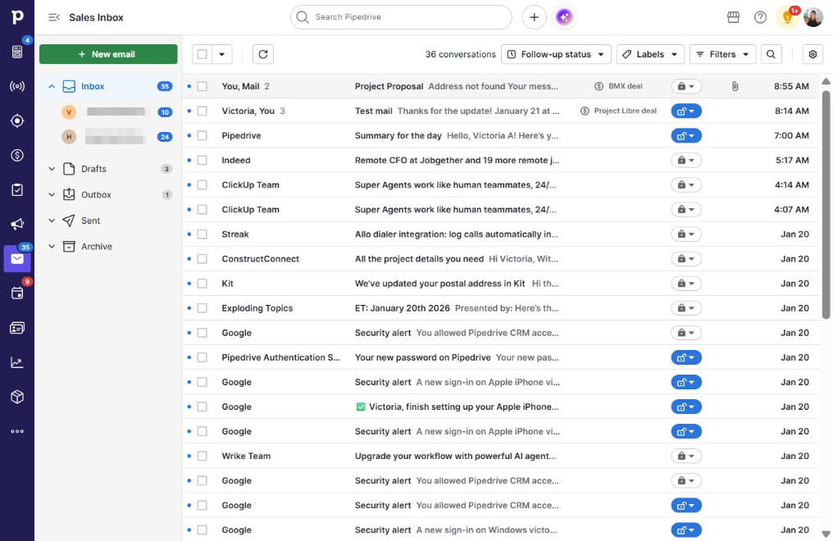Click the BMX deal dollar icon
Image resolution: width=833 pixels, height=541 pixels.
[x=599, y=86]
